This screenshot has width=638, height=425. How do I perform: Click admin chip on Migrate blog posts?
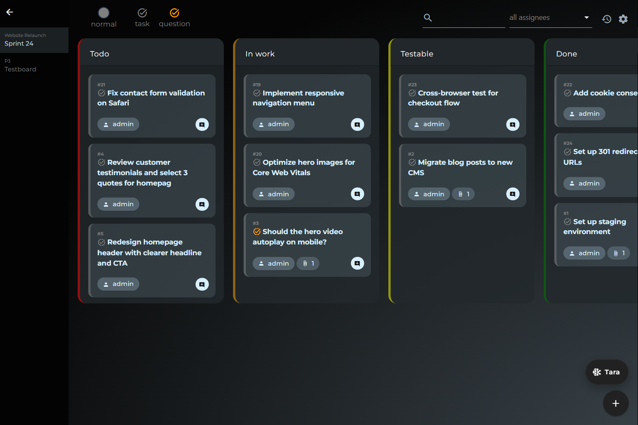pyautogui.click(x=429, y=194)
